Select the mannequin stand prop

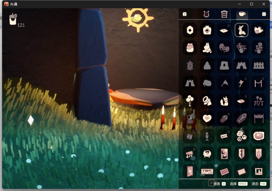[x=207, y=136]
